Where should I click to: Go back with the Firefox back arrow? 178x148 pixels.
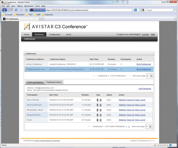4,10
